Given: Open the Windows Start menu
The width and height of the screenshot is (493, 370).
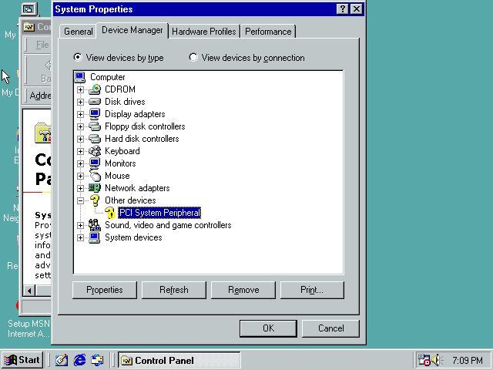Looking at the screenshot, I should 22,360.
